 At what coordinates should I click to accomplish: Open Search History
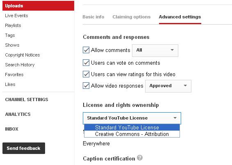pos(20,65)
